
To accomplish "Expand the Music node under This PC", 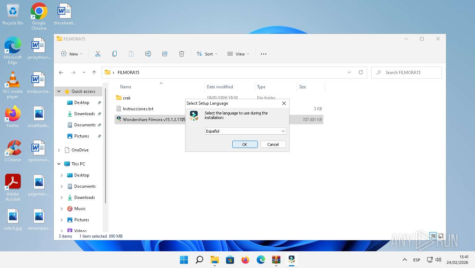I will click(x=62, y=209).
